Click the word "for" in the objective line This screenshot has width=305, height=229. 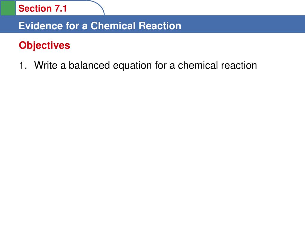(161, 65)
